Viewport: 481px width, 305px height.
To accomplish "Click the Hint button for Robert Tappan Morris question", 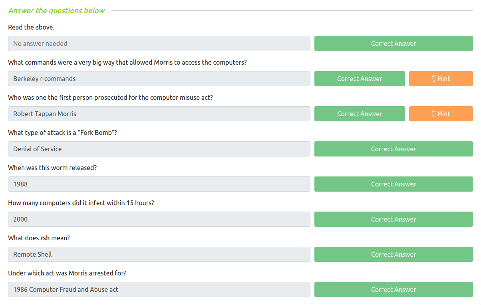I will (x=441, y=114).
